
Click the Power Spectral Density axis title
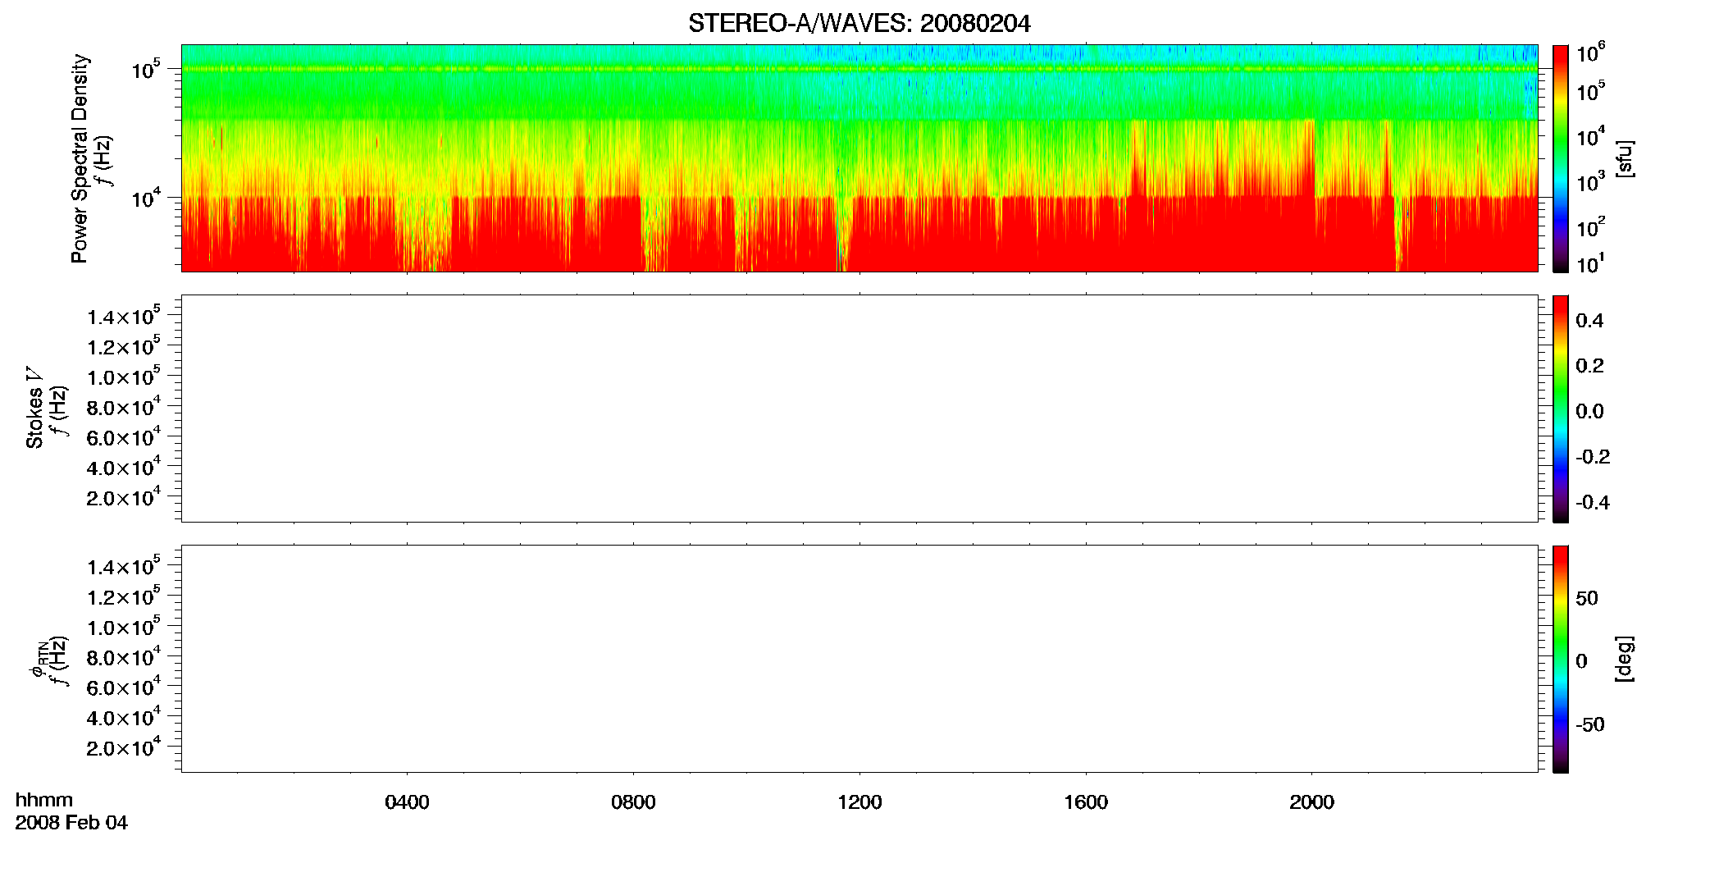(80, 158)
